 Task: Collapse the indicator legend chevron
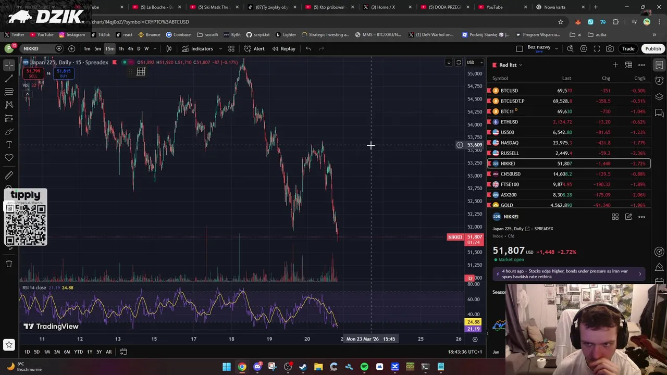click(x=27, y=94)
